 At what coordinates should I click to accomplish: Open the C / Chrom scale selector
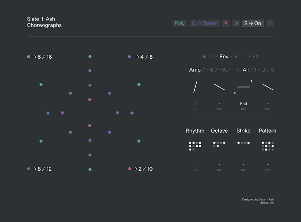(x=205, y=23)
